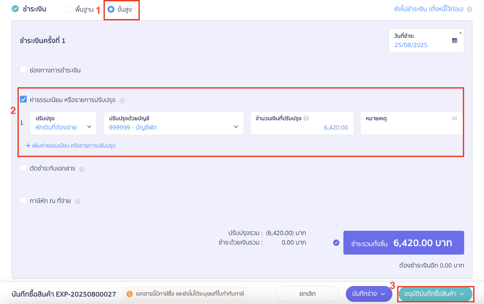Click the อนุมัติบันทึกซื้อสินค้า button
The image size is (484, 304).
(x=430, y=294)
